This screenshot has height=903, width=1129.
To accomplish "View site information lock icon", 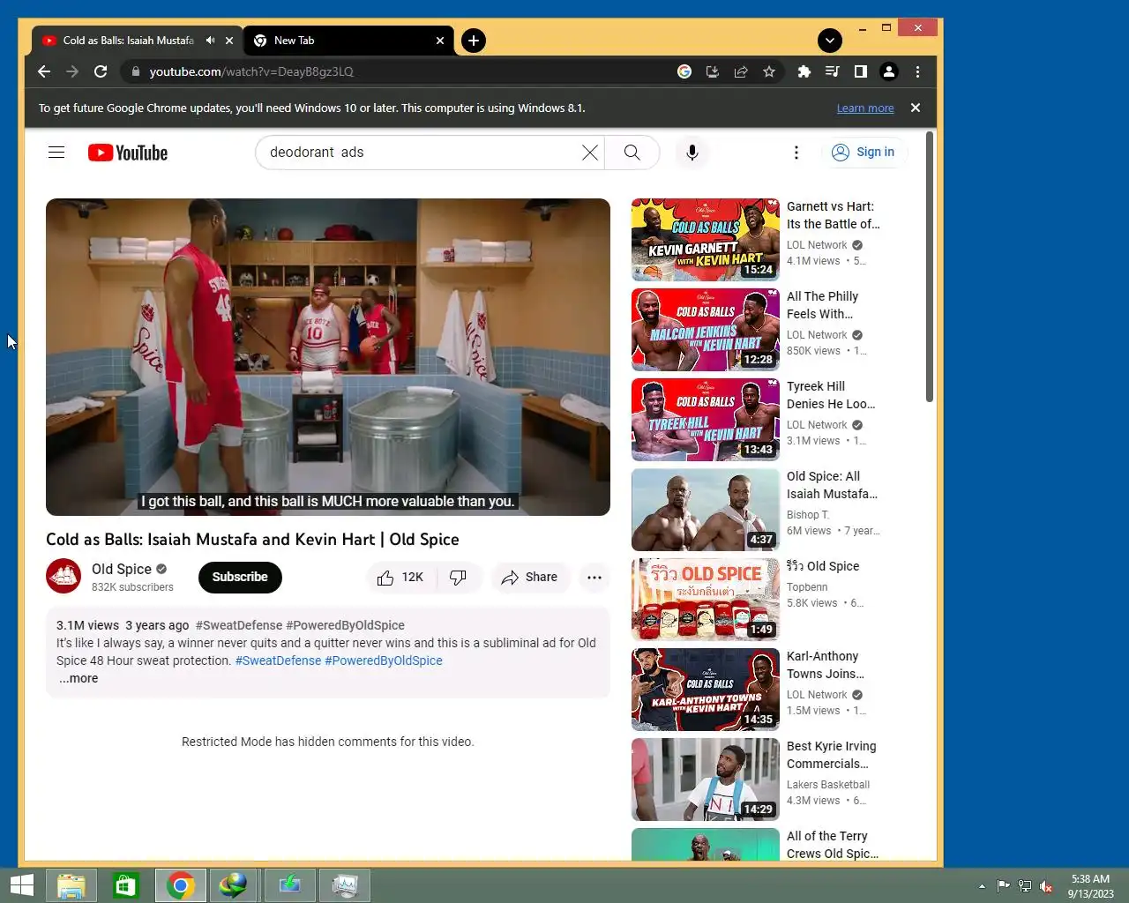I will pos(135,71).
